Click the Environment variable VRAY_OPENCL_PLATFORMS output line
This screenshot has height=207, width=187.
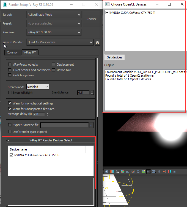(146, 72)
